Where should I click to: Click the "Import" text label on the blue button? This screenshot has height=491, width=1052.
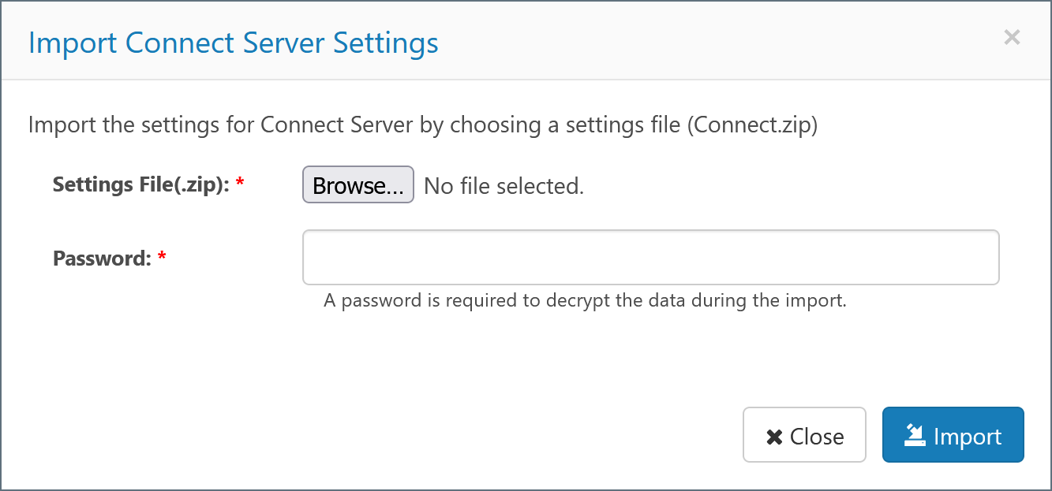pyautogui.click(x=967, y=437)
